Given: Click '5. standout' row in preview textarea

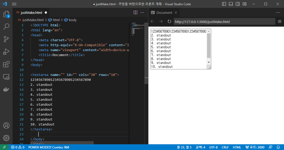Looking at the screenshot, I should (161, 47).
